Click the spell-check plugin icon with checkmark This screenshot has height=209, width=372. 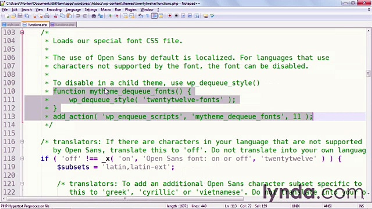pos(212,16)
